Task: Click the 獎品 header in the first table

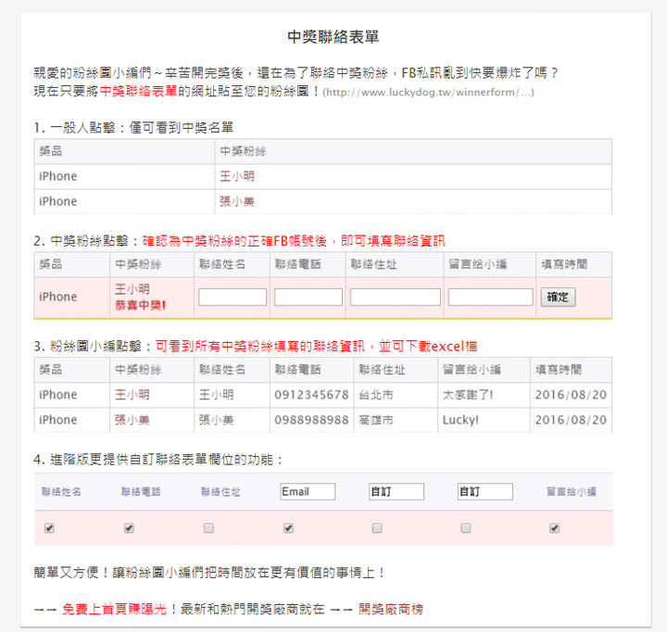Action: pos(51,151)
